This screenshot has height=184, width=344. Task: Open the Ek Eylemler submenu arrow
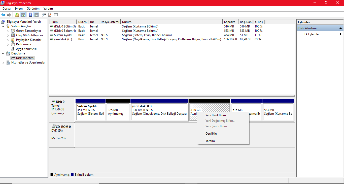(x=341, y=34)
